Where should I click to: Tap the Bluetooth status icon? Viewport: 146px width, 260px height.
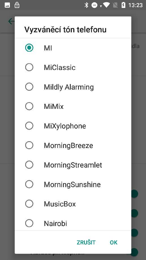click(x=86, y=5)
